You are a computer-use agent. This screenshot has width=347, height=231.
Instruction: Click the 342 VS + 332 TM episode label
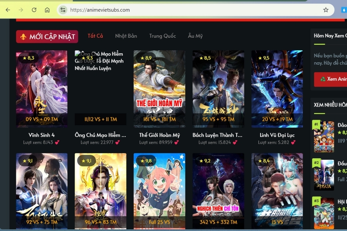point(218,222)
